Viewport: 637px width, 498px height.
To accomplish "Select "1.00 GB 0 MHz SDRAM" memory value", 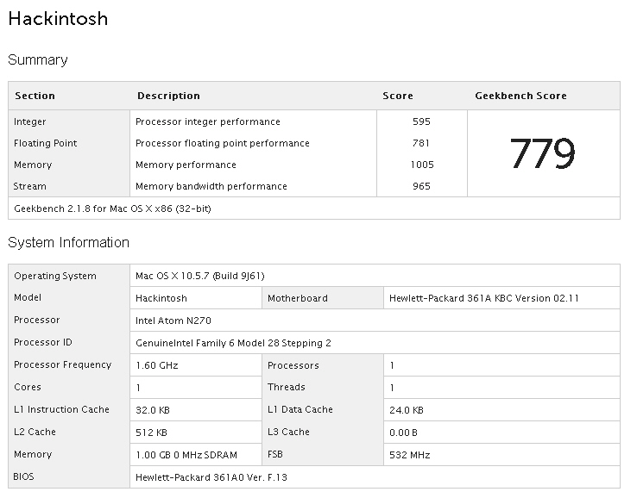I will click(x=186, y=455).
